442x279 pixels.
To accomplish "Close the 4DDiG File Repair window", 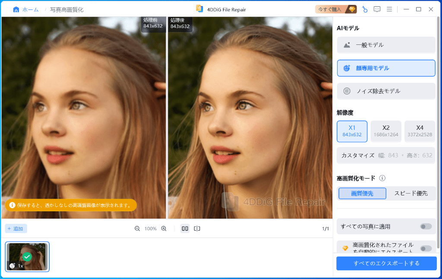I will [431, 9].
